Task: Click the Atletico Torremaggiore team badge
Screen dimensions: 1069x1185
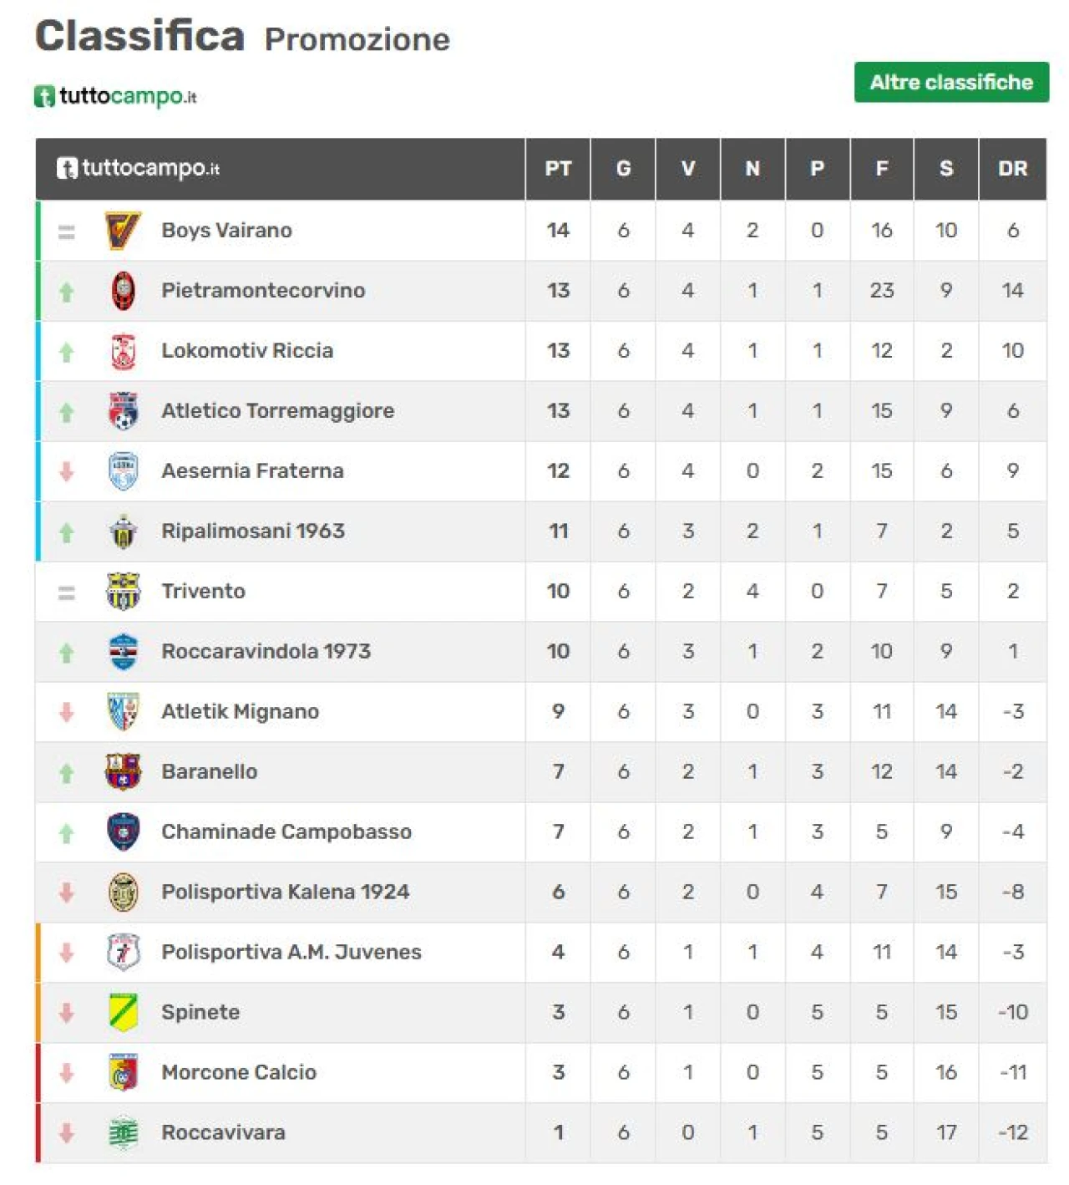Action: point(123,411)
